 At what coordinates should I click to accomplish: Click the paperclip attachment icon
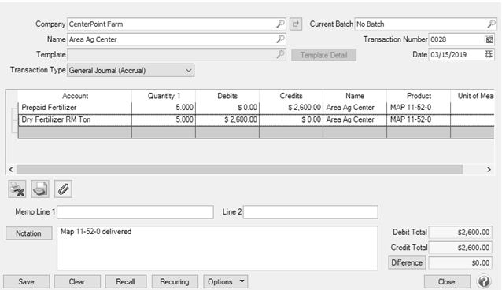(63, 189)
